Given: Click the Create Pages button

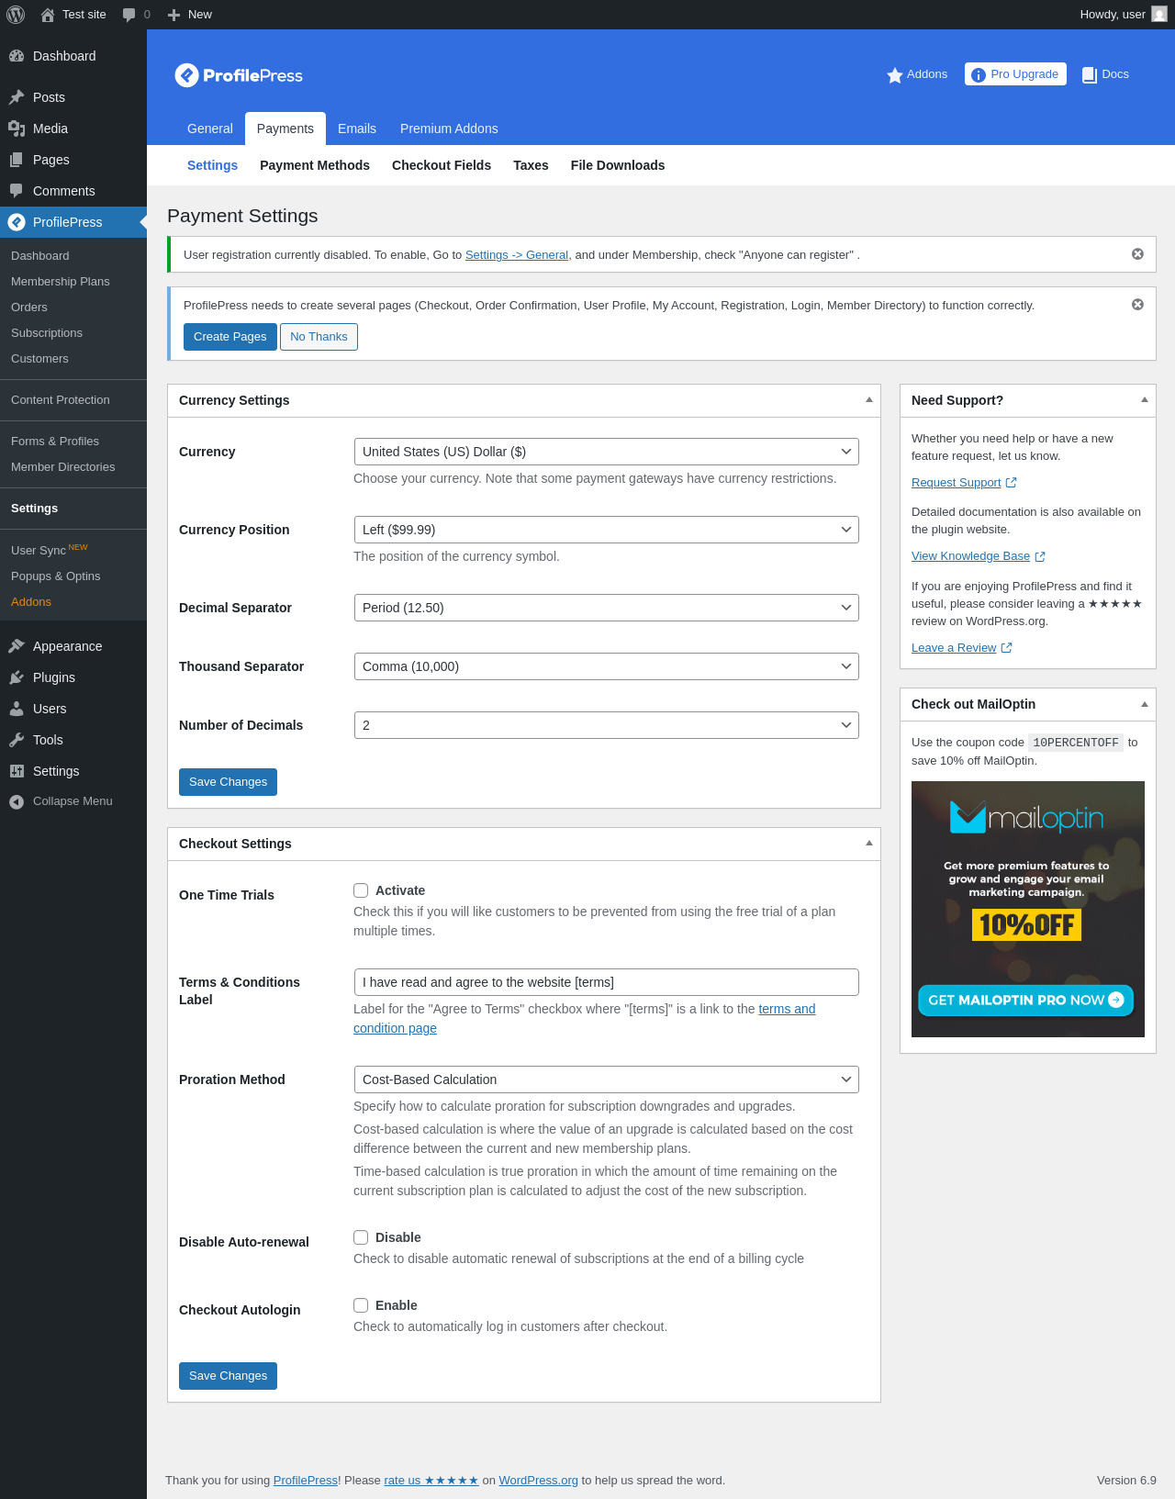Looking at the screenshot, I should click(229, 337).
